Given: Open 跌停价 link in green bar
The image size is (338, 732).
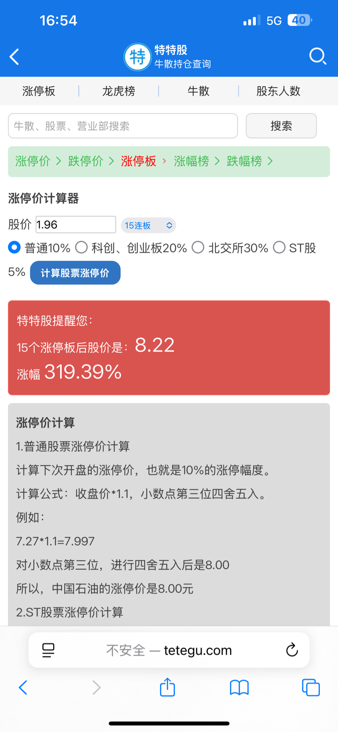Looking at the screenshot, I should [85, 161].
